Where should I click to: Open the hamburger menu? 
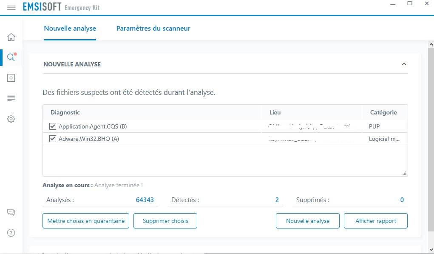11,8
